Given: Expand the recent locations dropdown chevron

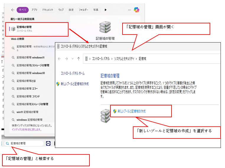Looking at the screenshot, I should [72, 59].
